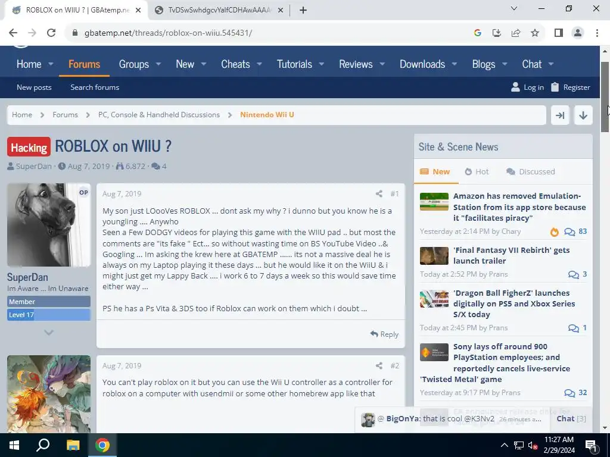Click comments icon for Dragon Ball news
This screenshot has height=457, width=610.
tap(574, 328)
